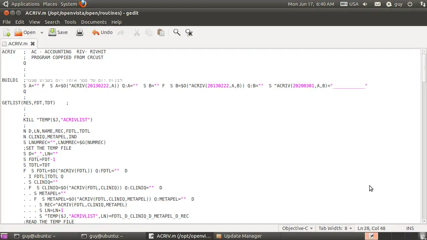Select the ACRIV.m gedit taskbar button
The height and width of the screenshot is (240, 427).
pos(180,236)
